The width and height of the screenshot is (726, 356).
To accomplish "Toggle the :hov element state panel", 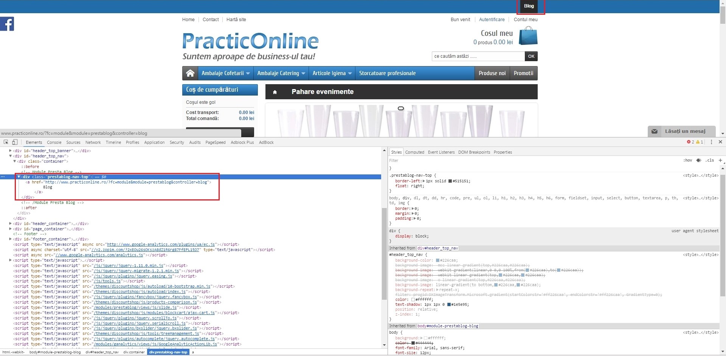I will (x=687, y=160).
